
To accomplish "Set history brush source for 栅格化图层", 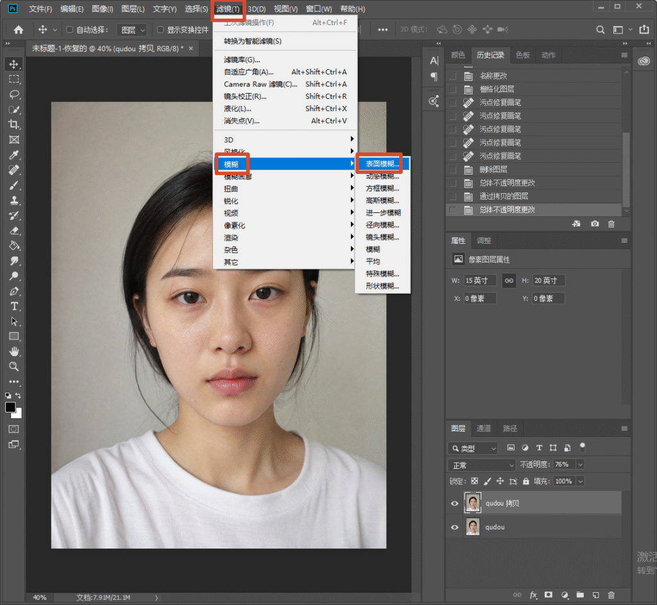I will tap(452, 89).
